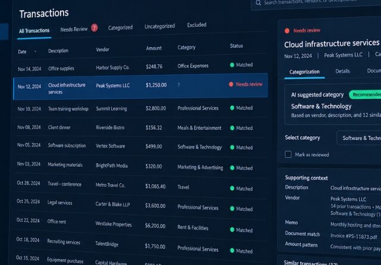This screenshot has width=381, height=265.
Task: Click the Date column sort arrow
Action: 35,51
